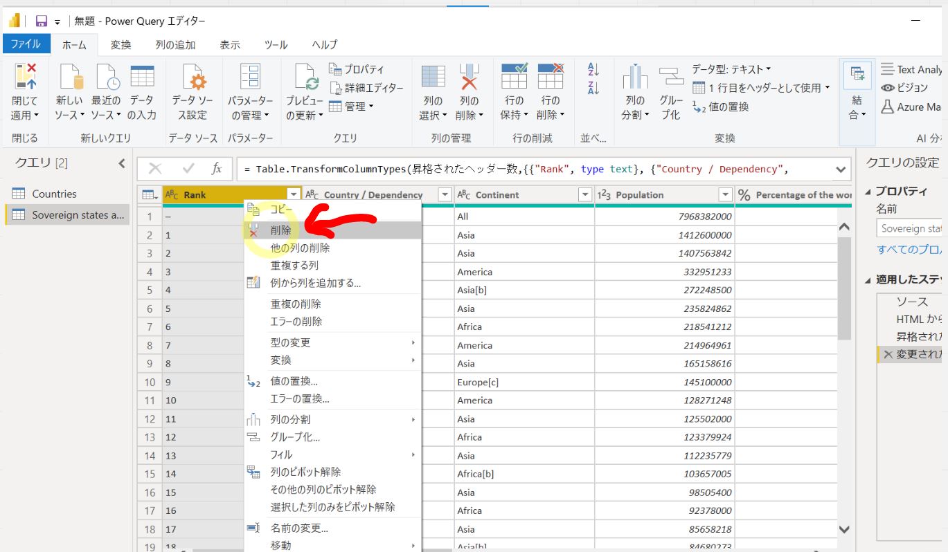This screenshot has height=552, width=948.
Task: Open the Data Type: Text (データ型) dropdown
Action: tap(731, 69)
